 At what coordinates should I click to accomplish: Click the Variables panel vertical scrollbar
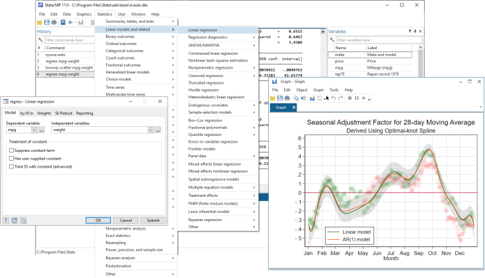420,61
